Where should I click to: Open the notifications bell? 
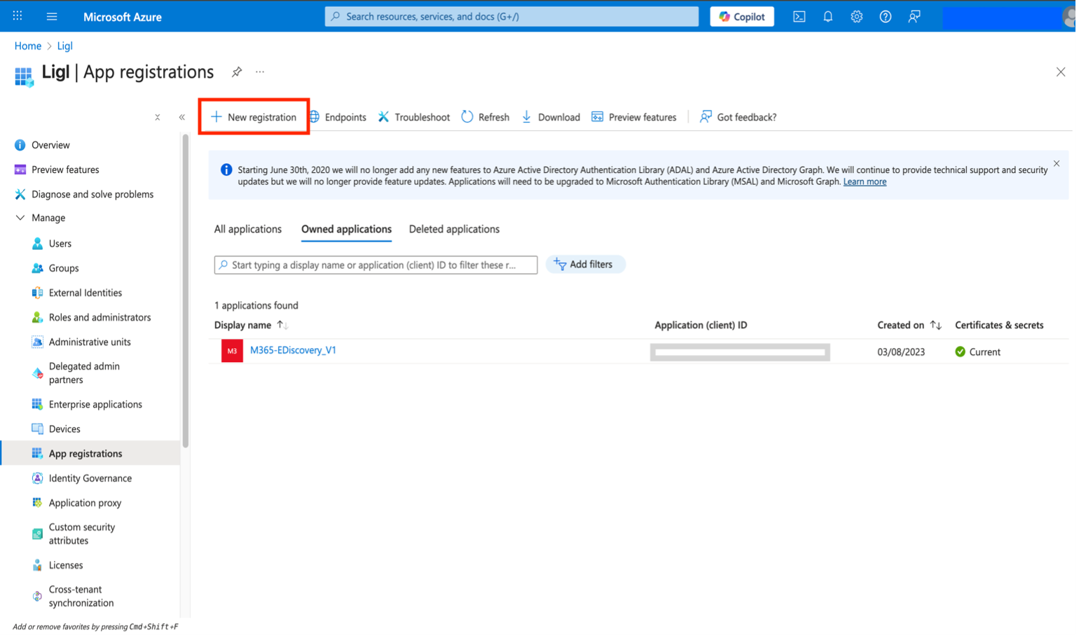pyautogui.click(x=827, y=17)
